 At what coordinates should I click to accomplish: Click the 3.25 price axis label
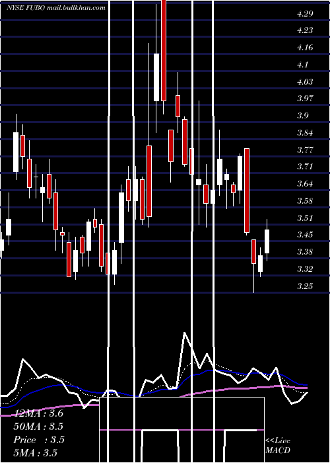305,286
